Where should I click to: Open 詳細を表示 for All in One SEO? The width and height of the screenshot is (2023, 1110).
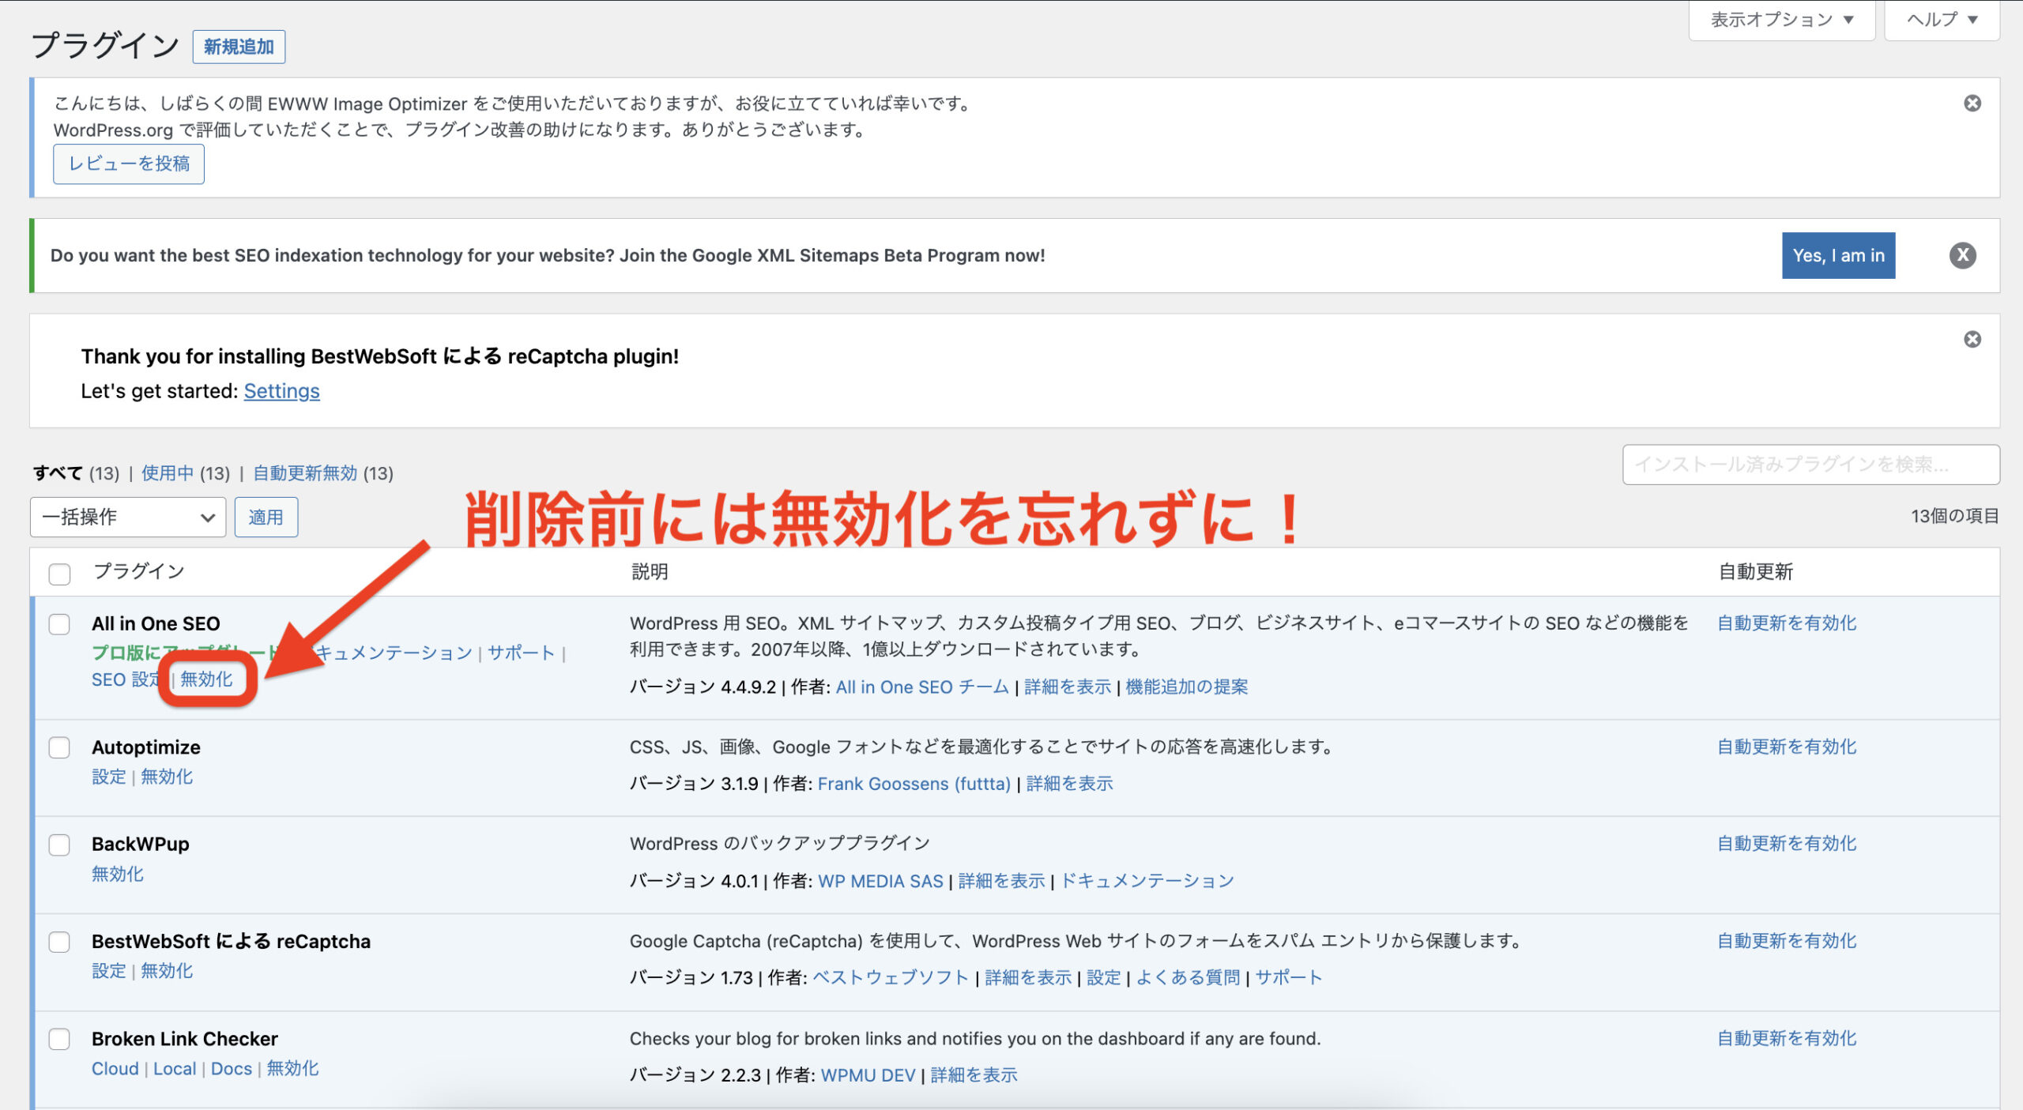(x=1068, y=687)
